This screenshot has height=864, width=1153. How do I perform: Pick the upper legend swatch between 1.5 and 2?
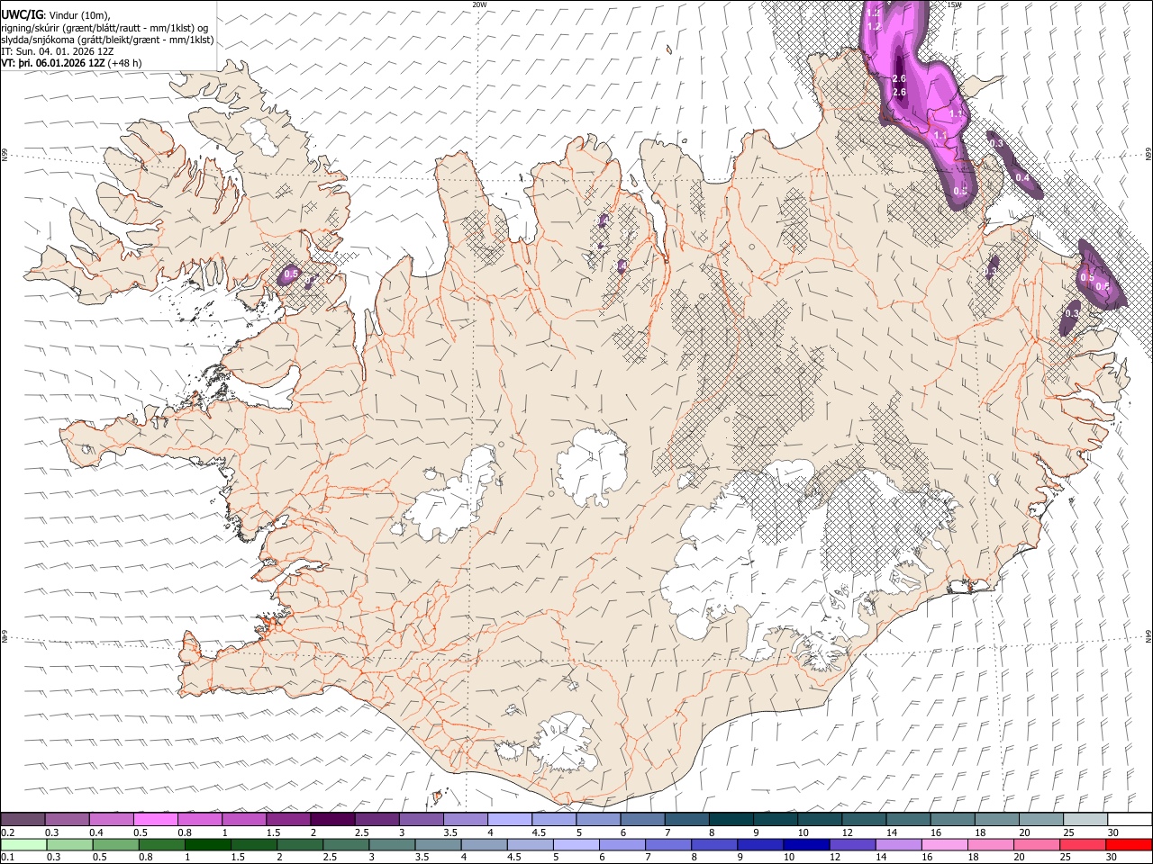click(288, 819)
